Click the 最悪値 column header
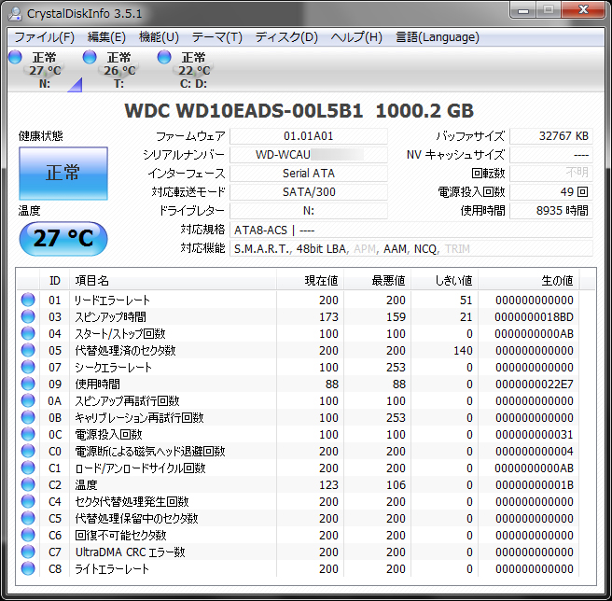Image resolution: width=612 pixels, height=601 pixels. pos(378,280)
